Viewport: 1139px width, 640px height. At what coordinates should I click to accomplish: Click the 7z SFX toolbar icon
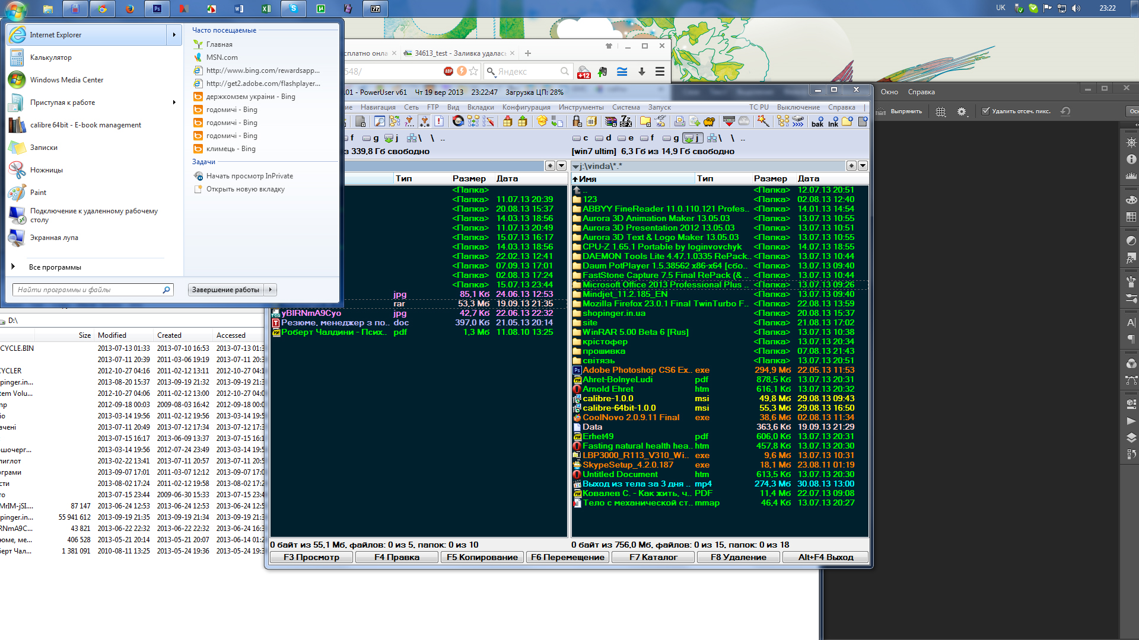point(626,121)
